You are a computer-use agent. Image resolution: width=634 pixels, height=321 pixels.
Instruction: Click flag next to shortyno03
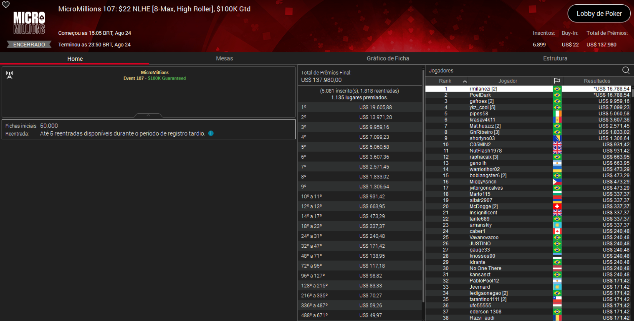[x=557, y=138]
